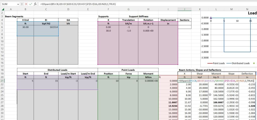This screenshot has height=120, width=257.
Task: Select the row 21 header
Action: pos(2,81)
